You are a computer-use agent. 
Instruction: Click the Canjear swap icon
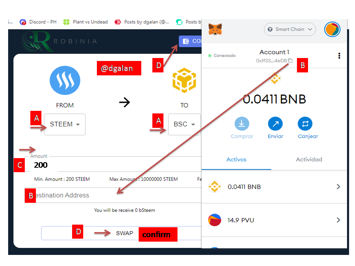pyautogui.click(x=305, y=124)
